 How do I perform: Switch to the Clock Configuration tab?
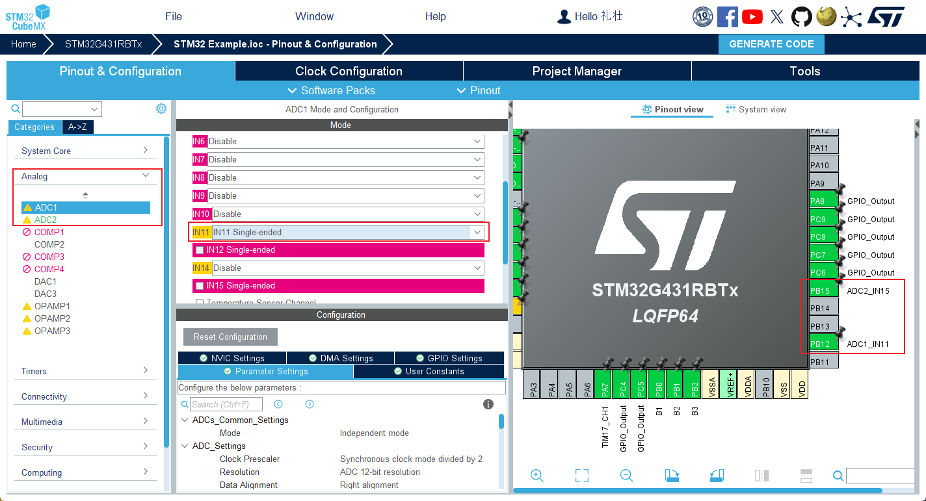pos(349,71)
